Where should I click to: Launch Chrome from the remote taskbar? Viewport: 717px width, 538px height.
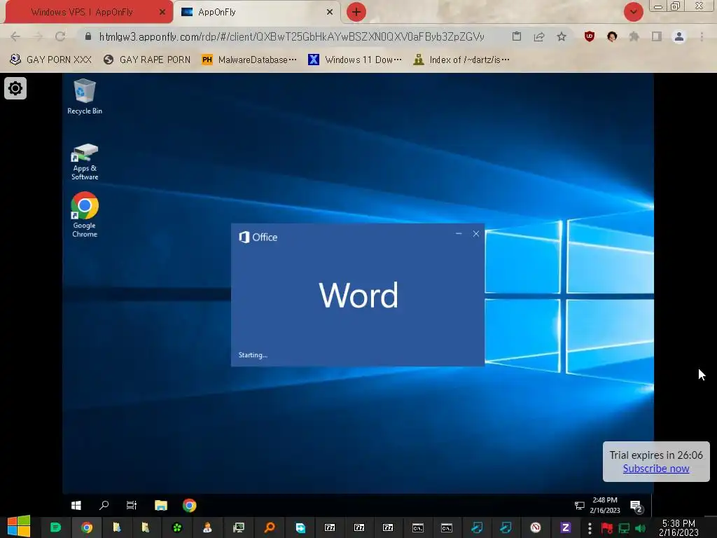[x=189, y=505]
